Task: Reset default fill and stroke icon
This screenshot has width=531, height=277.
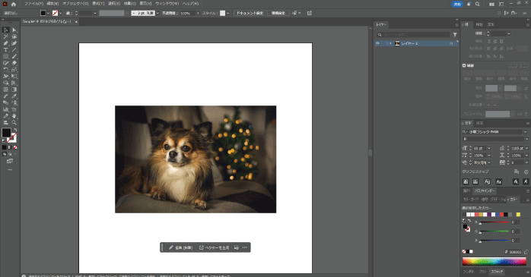Action: pos(4,140)
